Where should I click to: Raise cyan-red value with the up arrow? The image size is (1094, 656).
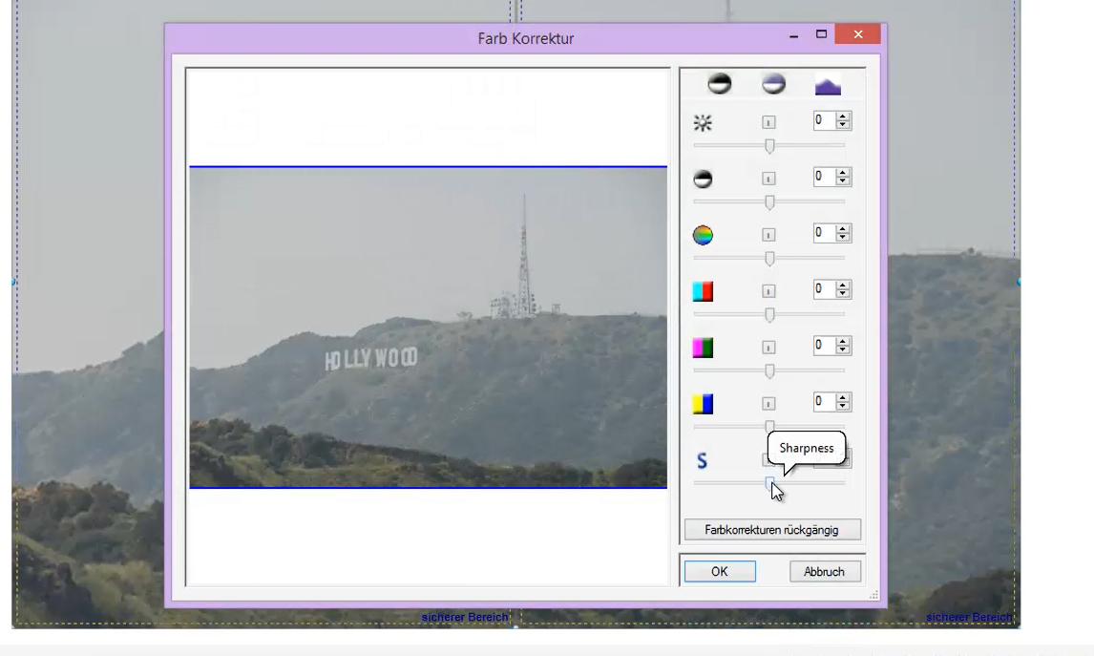tap(843, 285)
